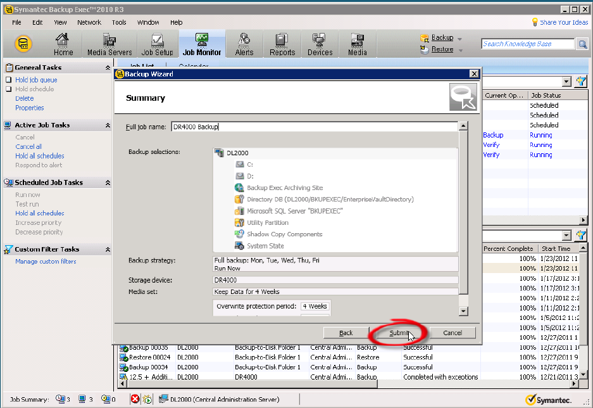Click the Backup Exec round logo button

point(23,44)
